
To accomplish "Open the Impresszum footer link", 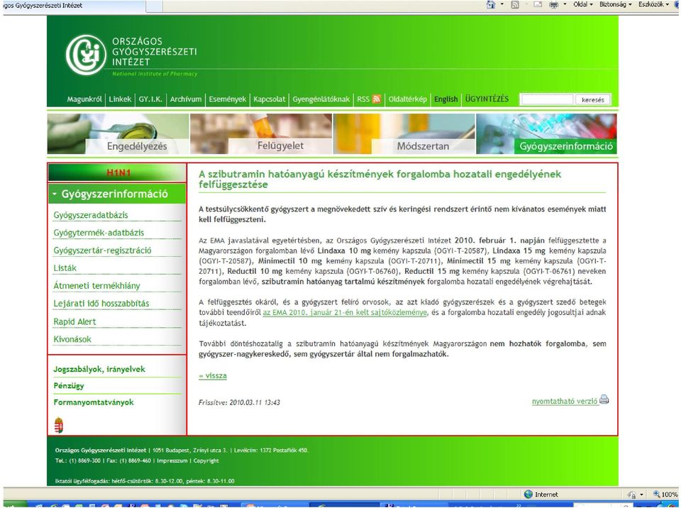I will click(172, 460).
